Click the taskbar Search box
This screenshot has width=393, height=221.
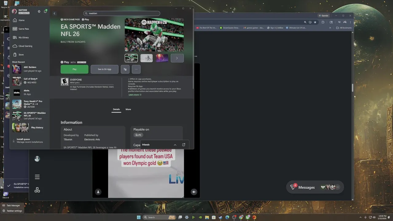coord(160,217)
